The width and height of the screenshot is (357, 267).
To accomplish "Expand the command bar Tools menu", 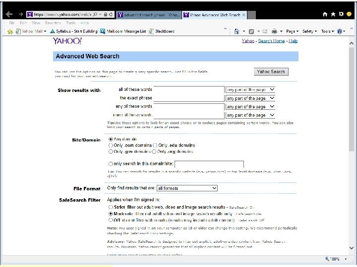I will point(327,31).
